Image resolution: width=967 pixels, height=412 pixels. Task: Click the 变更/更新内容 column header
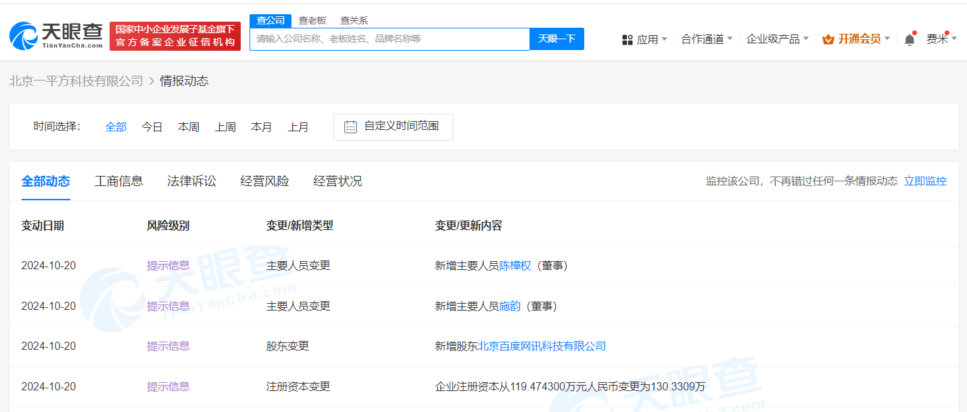pos(469,226)
